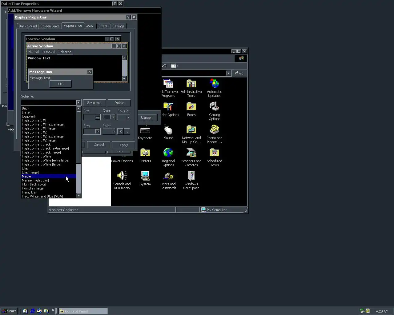Click the Show Desktop Quick Launch icon
This screenshot has width=394, height=315.
click(25, 311)
